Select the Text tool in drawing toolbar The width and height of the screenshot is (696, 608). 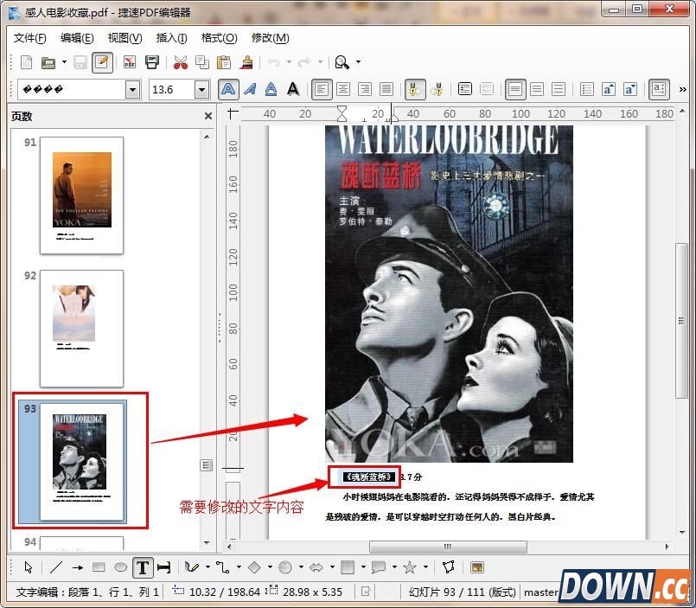[x=143, y=567]
